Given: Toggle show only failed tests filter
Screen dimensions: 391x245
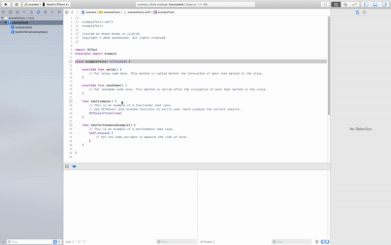Looking at the screenshot, I should (55, 242).
